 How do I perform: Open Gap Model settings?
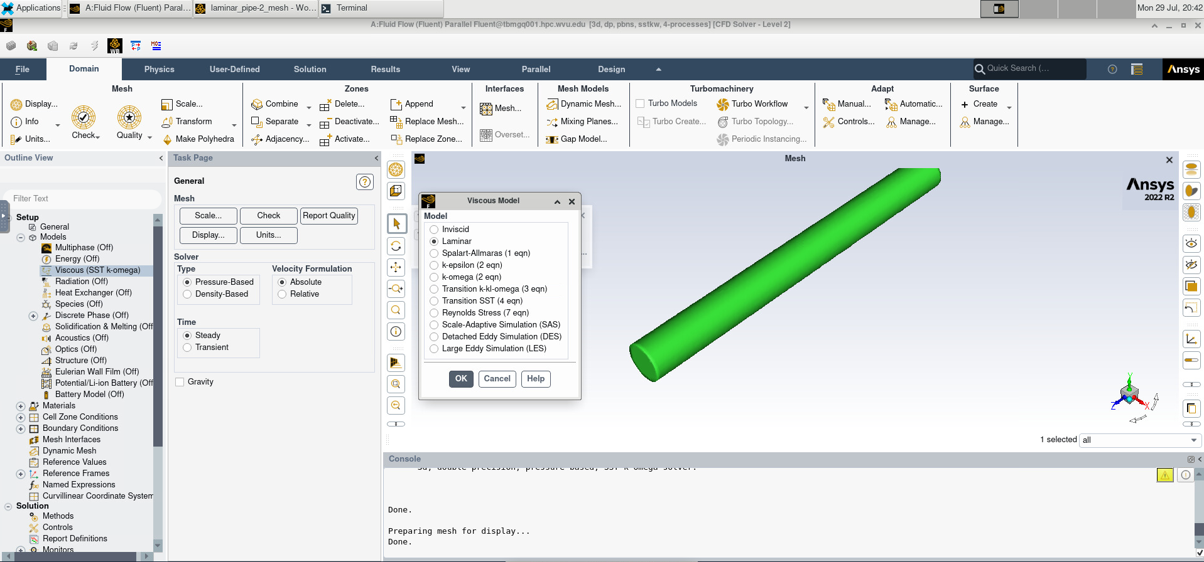pyautogui.click(x=577, y=139)
